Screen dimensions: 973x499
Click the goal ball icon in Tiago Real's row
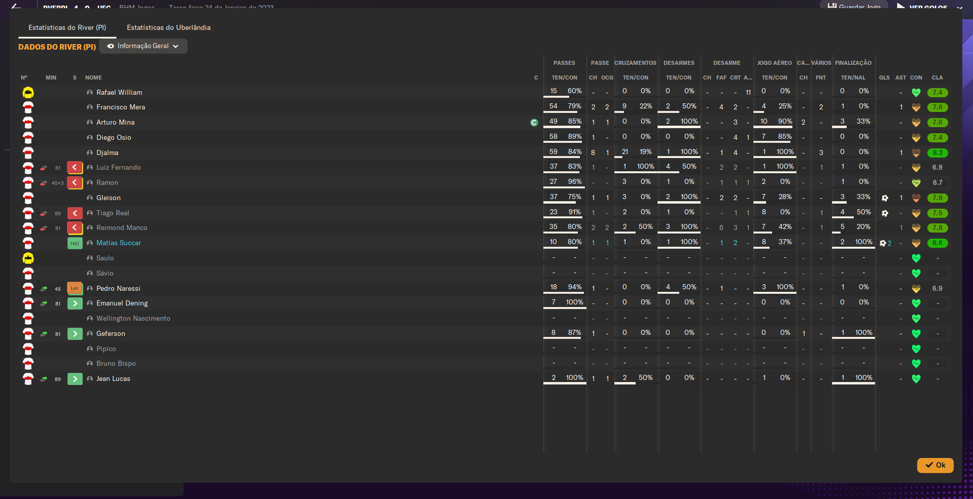(885, 213)
